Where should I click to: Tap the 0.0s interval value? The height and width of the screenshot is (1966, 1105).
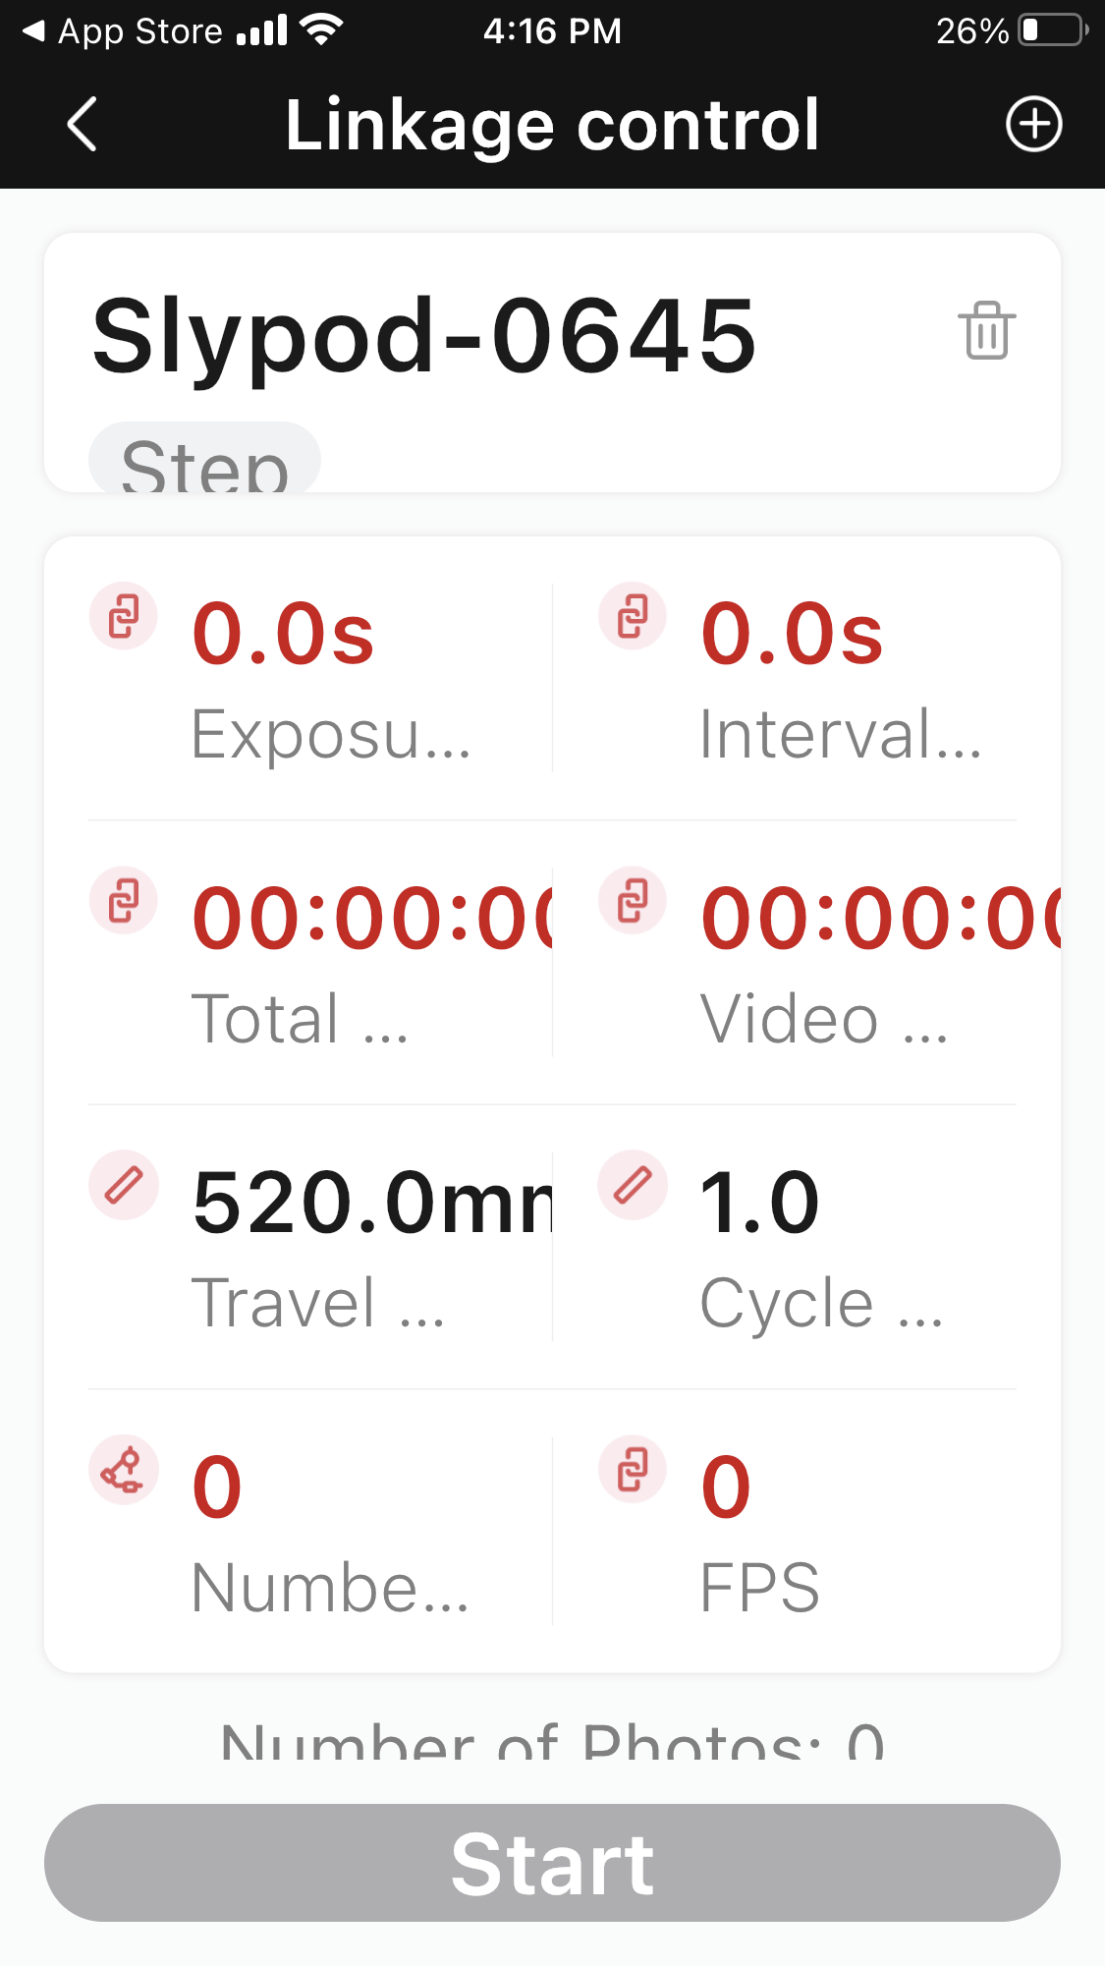[x=792, y=634]
